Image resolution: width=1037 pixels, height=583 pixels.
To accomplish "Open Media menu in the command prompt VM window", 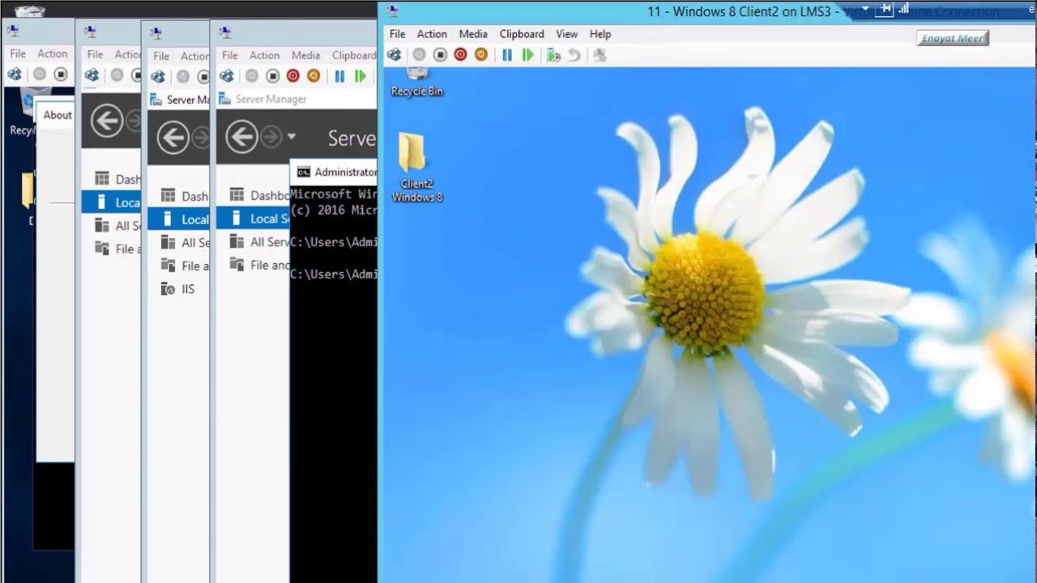I will (305, 55).
